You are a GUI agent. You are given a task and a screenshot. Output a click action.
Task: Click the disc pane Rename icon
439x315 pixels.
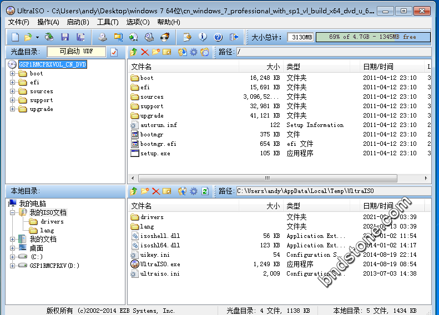pos(167,52)
